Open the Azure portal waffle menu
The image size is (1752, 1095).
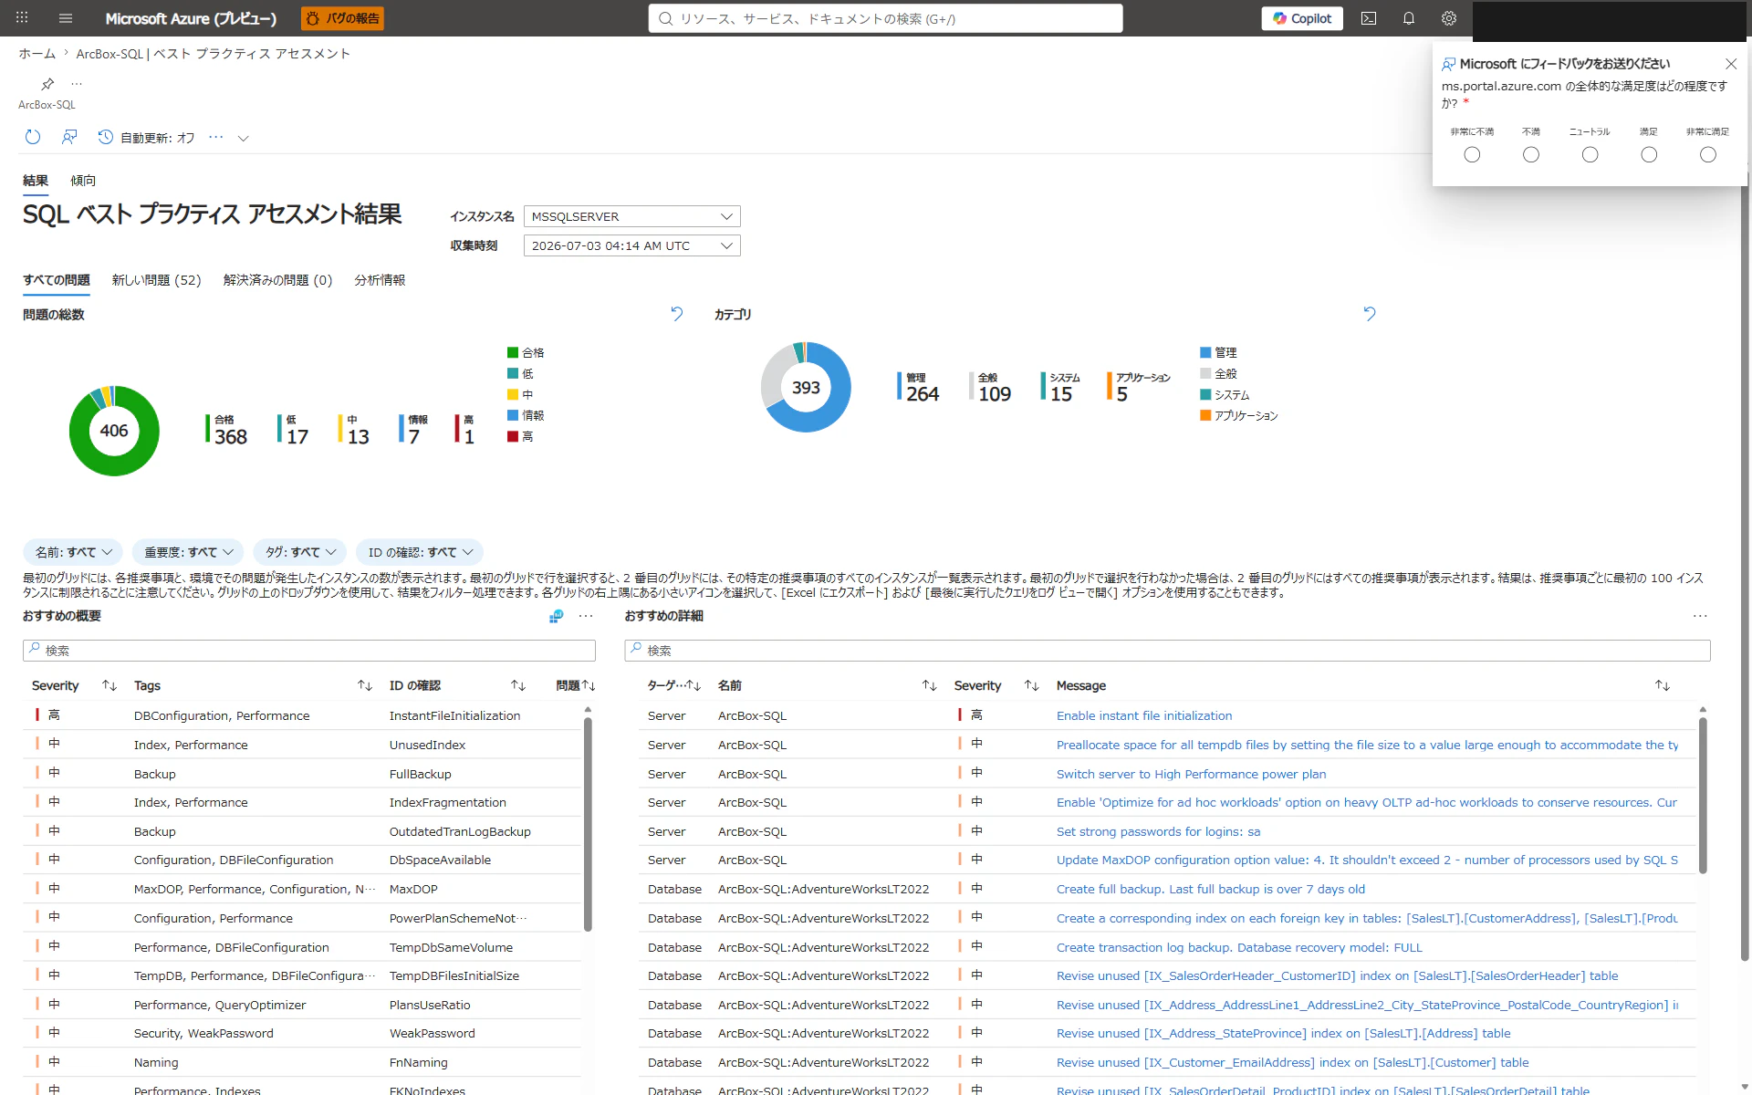(x=22, y=18)
